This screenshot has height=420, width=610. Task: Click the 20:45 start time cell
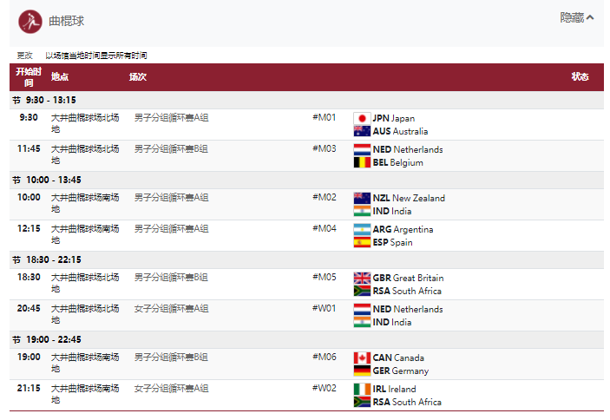pyautogui.click(x=29, y=308)
